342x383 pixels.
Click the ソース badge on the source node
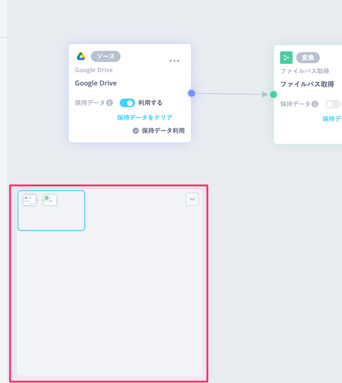(x=106, y=56)
